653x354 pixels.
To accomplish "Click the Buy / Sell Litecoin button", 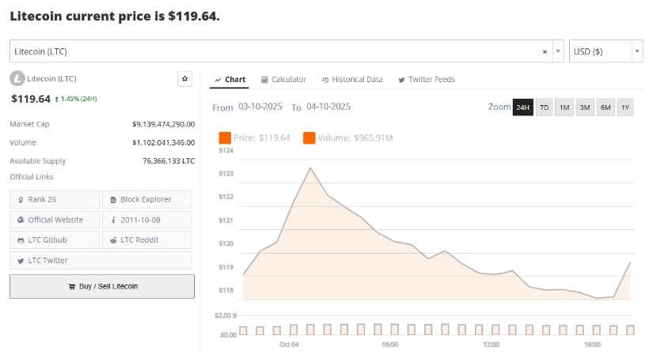I will point(102,286).
